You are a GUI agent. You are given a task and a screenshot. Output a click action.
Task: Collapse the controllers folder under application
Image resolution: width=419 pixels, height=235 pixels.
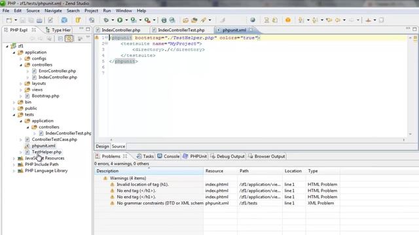[21, 65]
